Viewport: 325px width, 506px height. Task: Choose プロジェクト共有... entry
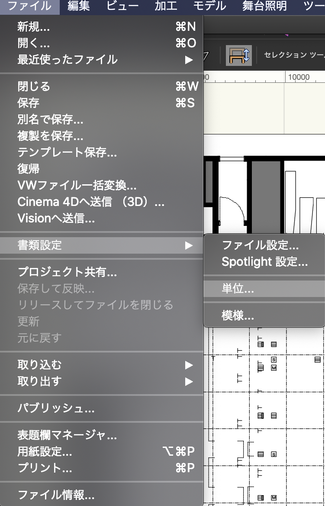pos(101,272)
